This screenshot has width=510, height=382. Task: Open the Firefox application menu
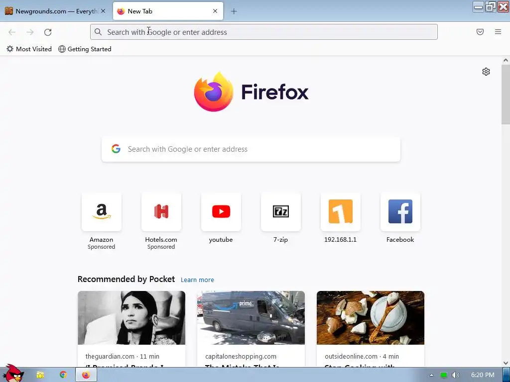pos(498,32)
